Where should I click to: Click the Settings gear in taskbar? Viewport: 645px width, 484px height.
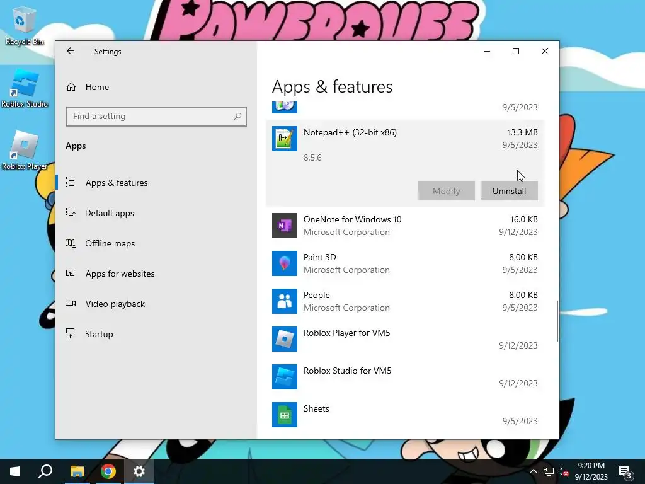(139, 471)
